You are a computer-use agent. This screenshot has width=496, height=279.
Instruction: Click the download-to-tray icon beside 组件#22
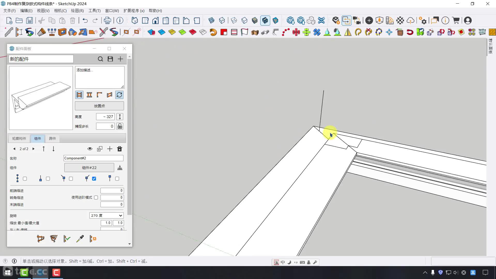(120, 168)
